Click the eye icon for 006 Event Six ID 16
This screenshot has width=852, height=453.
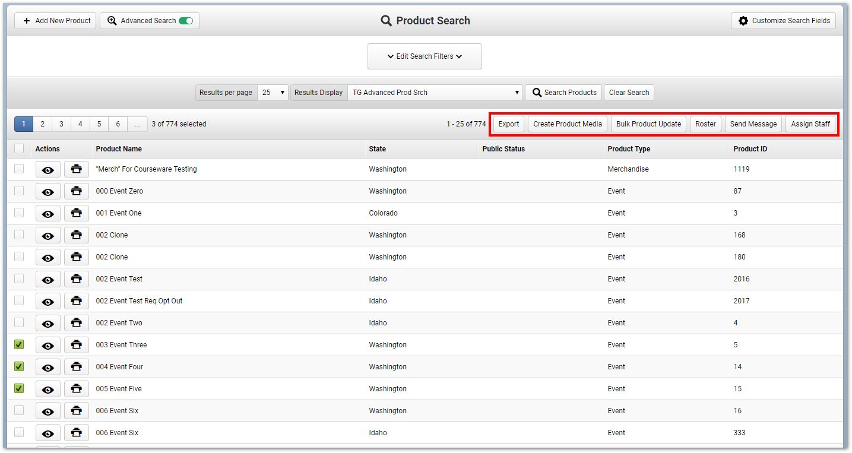click(x=48, y=411)
